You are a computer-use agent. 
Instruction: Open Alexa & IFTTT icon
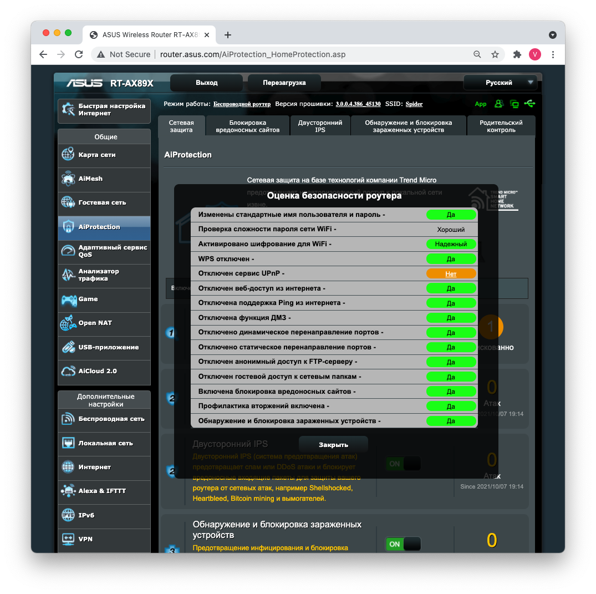coord(68,491)
